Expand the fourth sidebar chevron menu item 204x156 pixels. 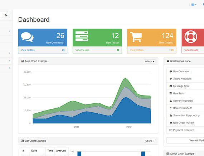click(10, 68)
